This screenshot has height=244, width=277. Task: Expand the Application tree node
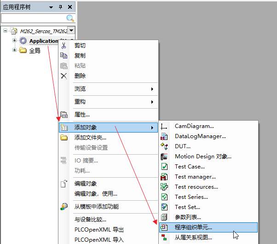tap(14, 41)
